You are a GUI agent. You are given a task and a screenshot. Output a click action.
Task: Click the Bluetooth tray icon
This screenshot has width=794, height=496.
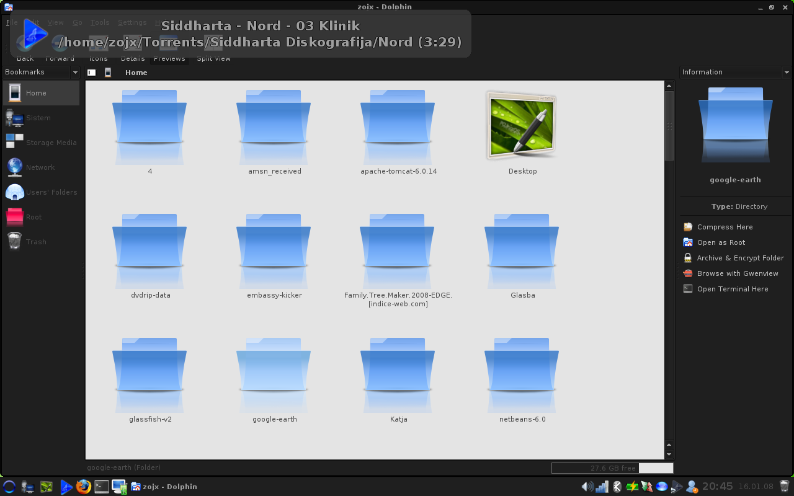617,487
